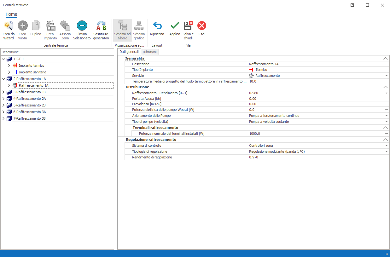Collapse the 1-CT-1 tree node
The image size is (390, 257).
tap(3, 59)
